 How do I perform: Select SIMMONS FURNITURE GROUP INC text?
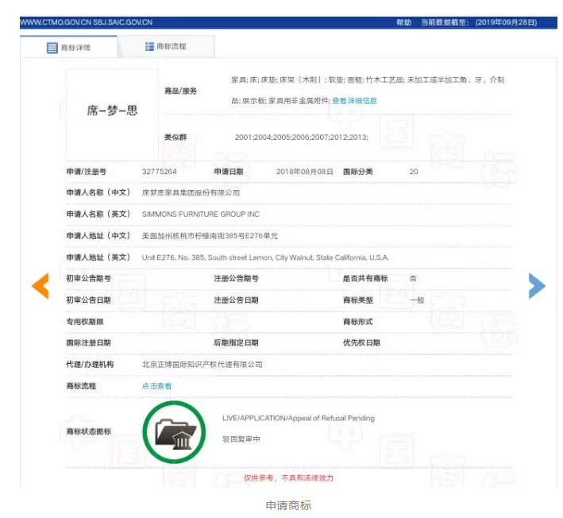pyautogui.click(x=200, y=215)
